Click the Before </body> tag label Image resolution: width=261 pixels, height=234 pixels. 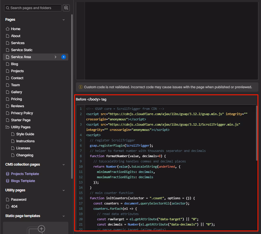(91, 99)
